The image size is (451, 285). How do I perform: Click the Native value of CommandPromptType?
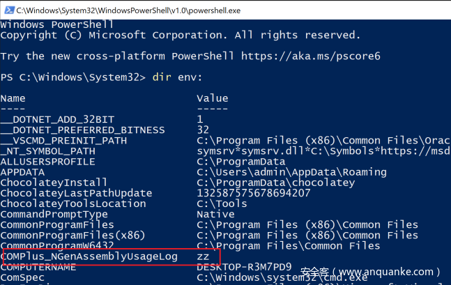[x=215, y=214]
